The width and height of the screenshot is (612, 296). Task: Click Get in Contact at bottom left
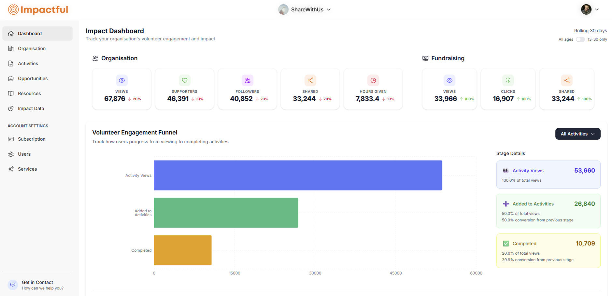(x=37, y=282)
